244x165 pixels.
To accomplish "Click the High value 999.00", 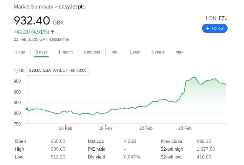I will click(x=58, y=149).
